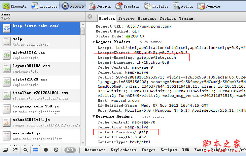
Task: Open the Profiles panel
Action: 156,6
